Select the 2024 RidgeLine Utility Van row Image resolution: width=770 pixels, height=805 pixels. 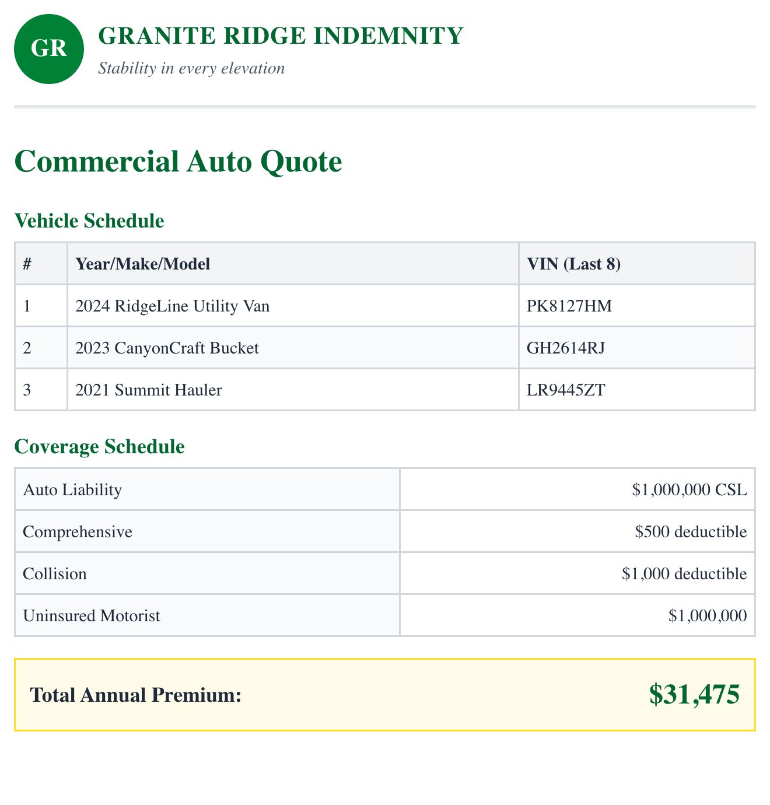pyautogui.click(x=173, y=306)
